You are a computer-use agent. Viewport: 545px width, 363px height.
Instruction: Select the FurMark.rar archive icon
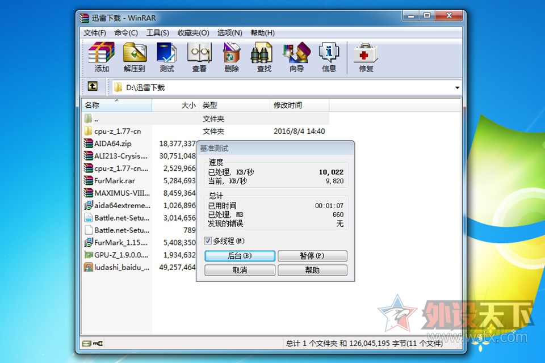(89, 180)
